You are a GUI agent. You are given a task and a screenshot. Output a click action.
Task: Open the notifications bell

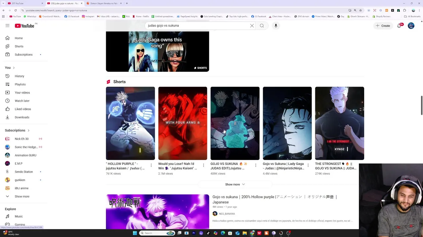pyautogui.click(x=399, y=26)
